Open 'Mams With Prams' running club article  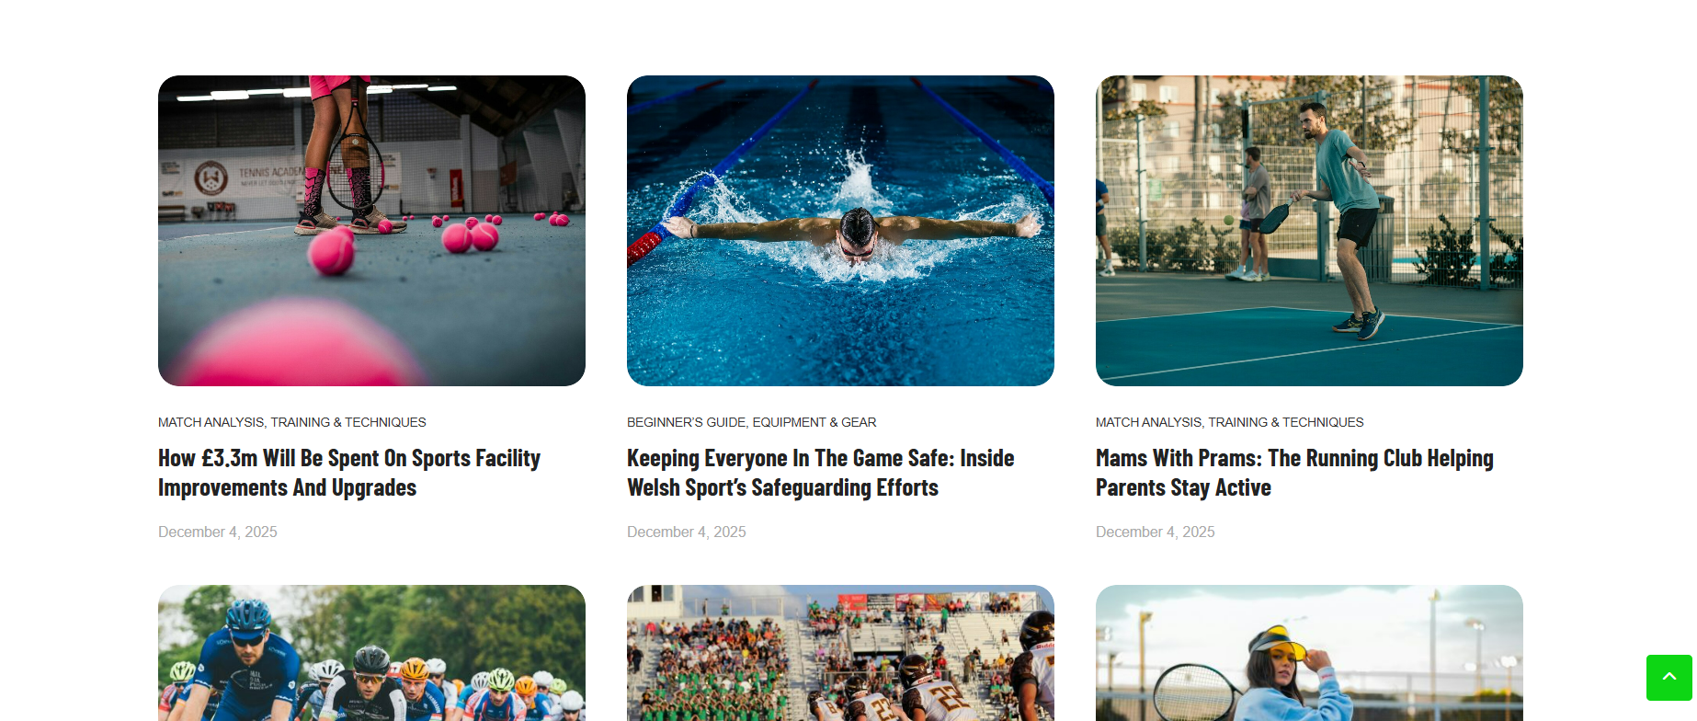coord(1294,473)
